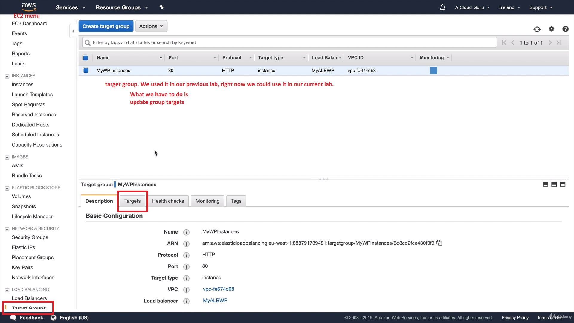This screenshot has width=574, height=323.
Task: Click the notifications bell icon
Action: click(442, 7)
